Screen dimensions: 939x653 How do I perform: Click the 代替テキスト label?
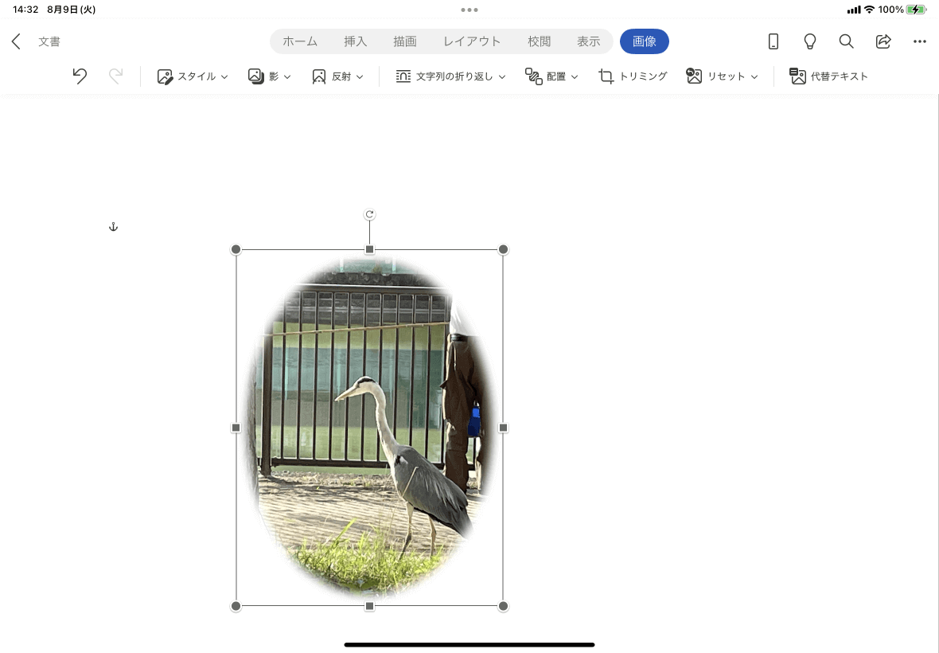(840, 76)
